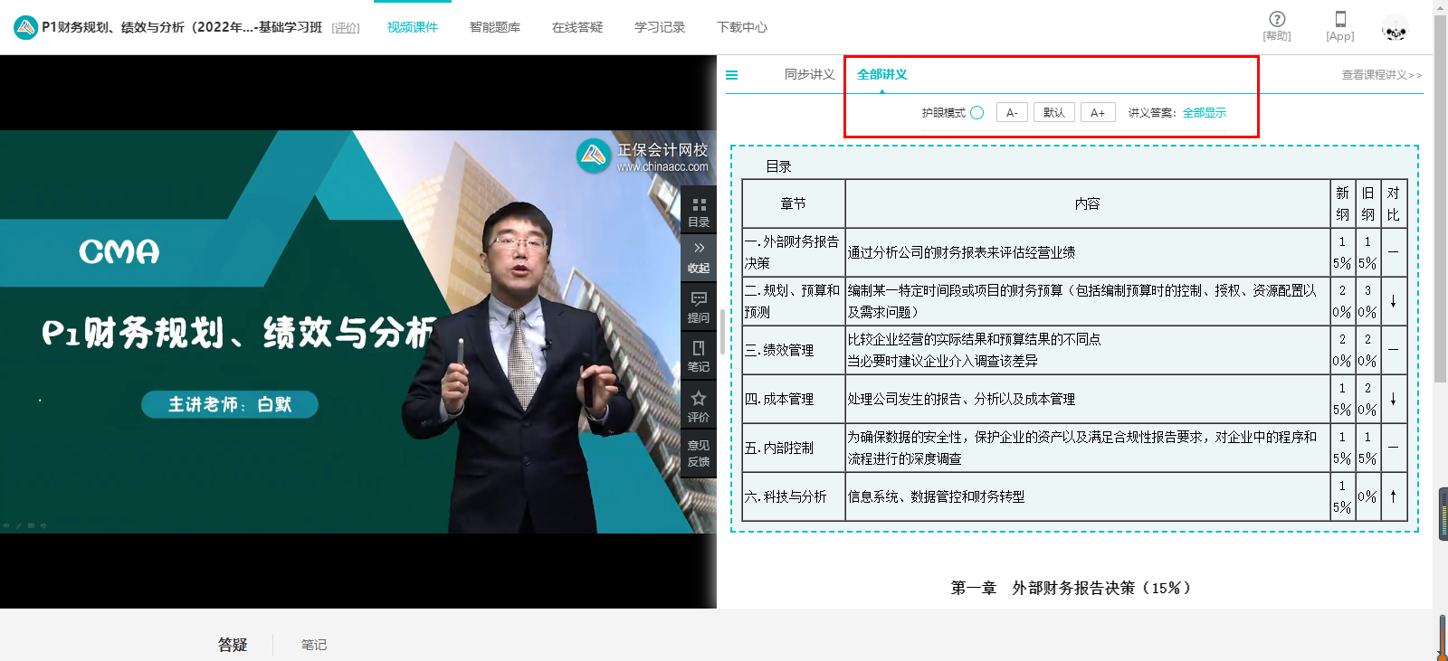Open the lecture hamburger menu icon
1448x661 pixels.
point(732,75)
